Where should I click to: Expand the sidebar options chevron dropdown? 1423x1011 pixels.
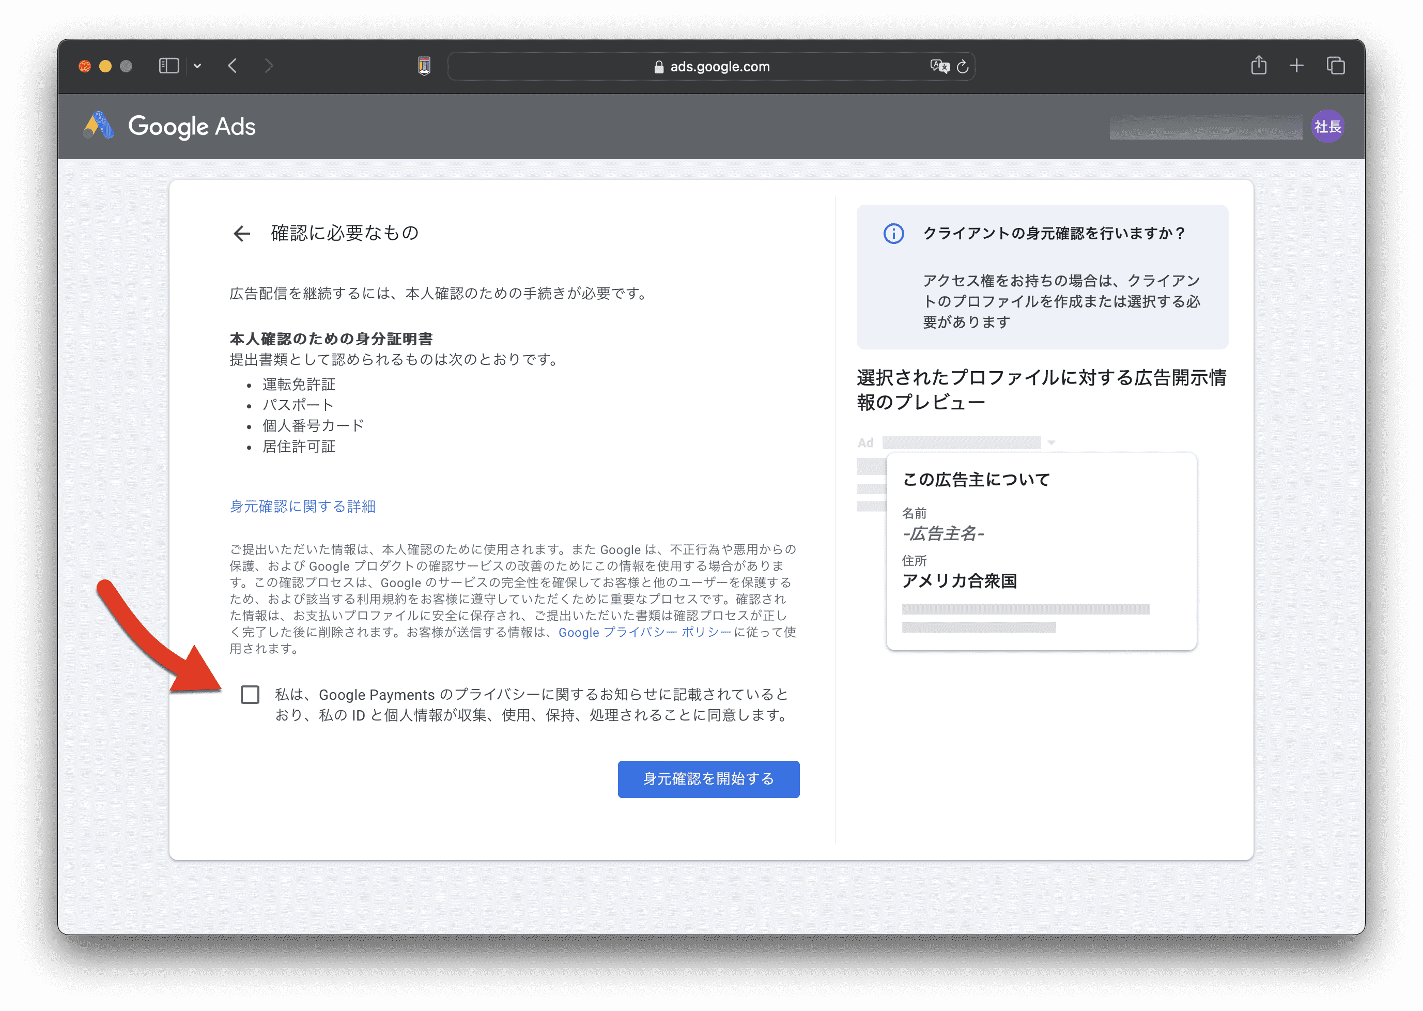[197, 66]
